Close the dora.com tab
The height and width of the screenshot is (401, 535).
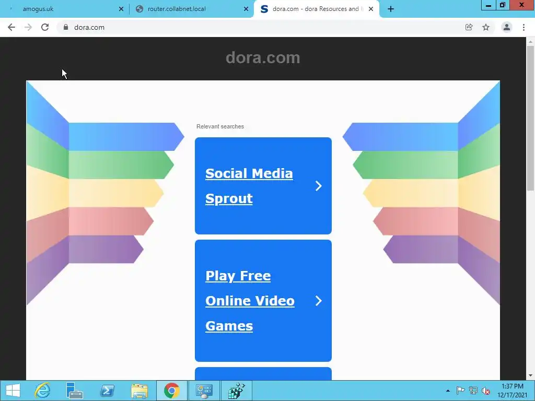(371, 9)
